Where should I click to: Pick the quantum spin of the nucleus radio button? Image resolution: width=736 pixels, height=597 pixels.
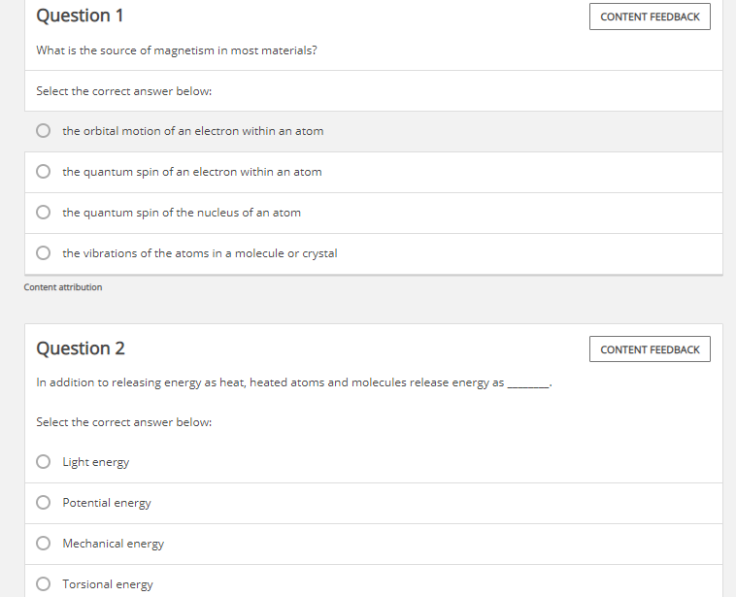pos(43,213)
